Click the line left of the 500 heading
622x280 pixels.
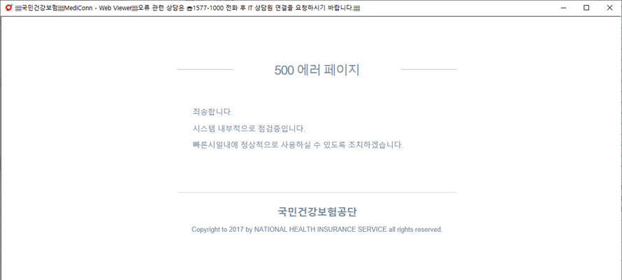(205, 70)
